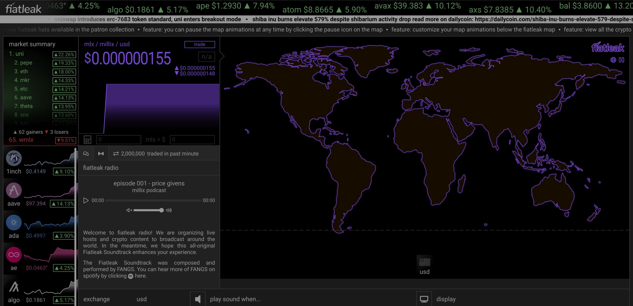Click the swap arrows trade-volume icon

tap(116, 154)
